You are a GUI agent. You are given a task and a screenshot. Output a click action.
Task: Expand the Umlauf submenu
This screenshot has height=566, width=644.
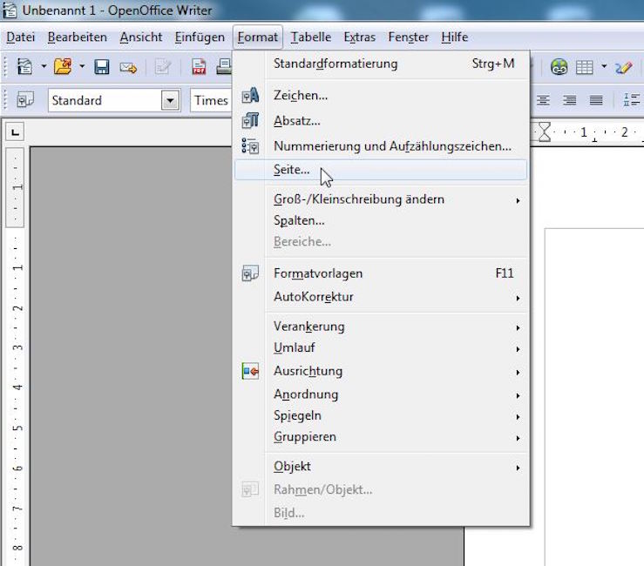tap(381, 348)
